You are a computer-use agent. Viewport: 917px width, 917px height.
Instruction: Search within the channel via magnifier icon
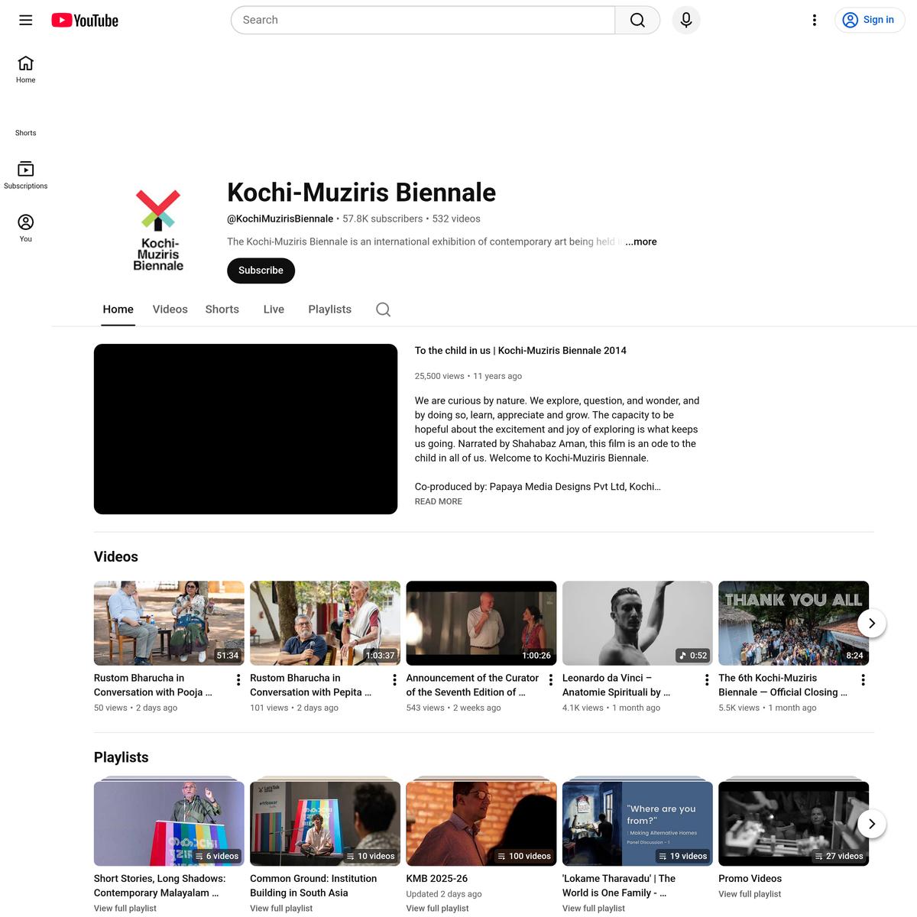tap(384, 309)
